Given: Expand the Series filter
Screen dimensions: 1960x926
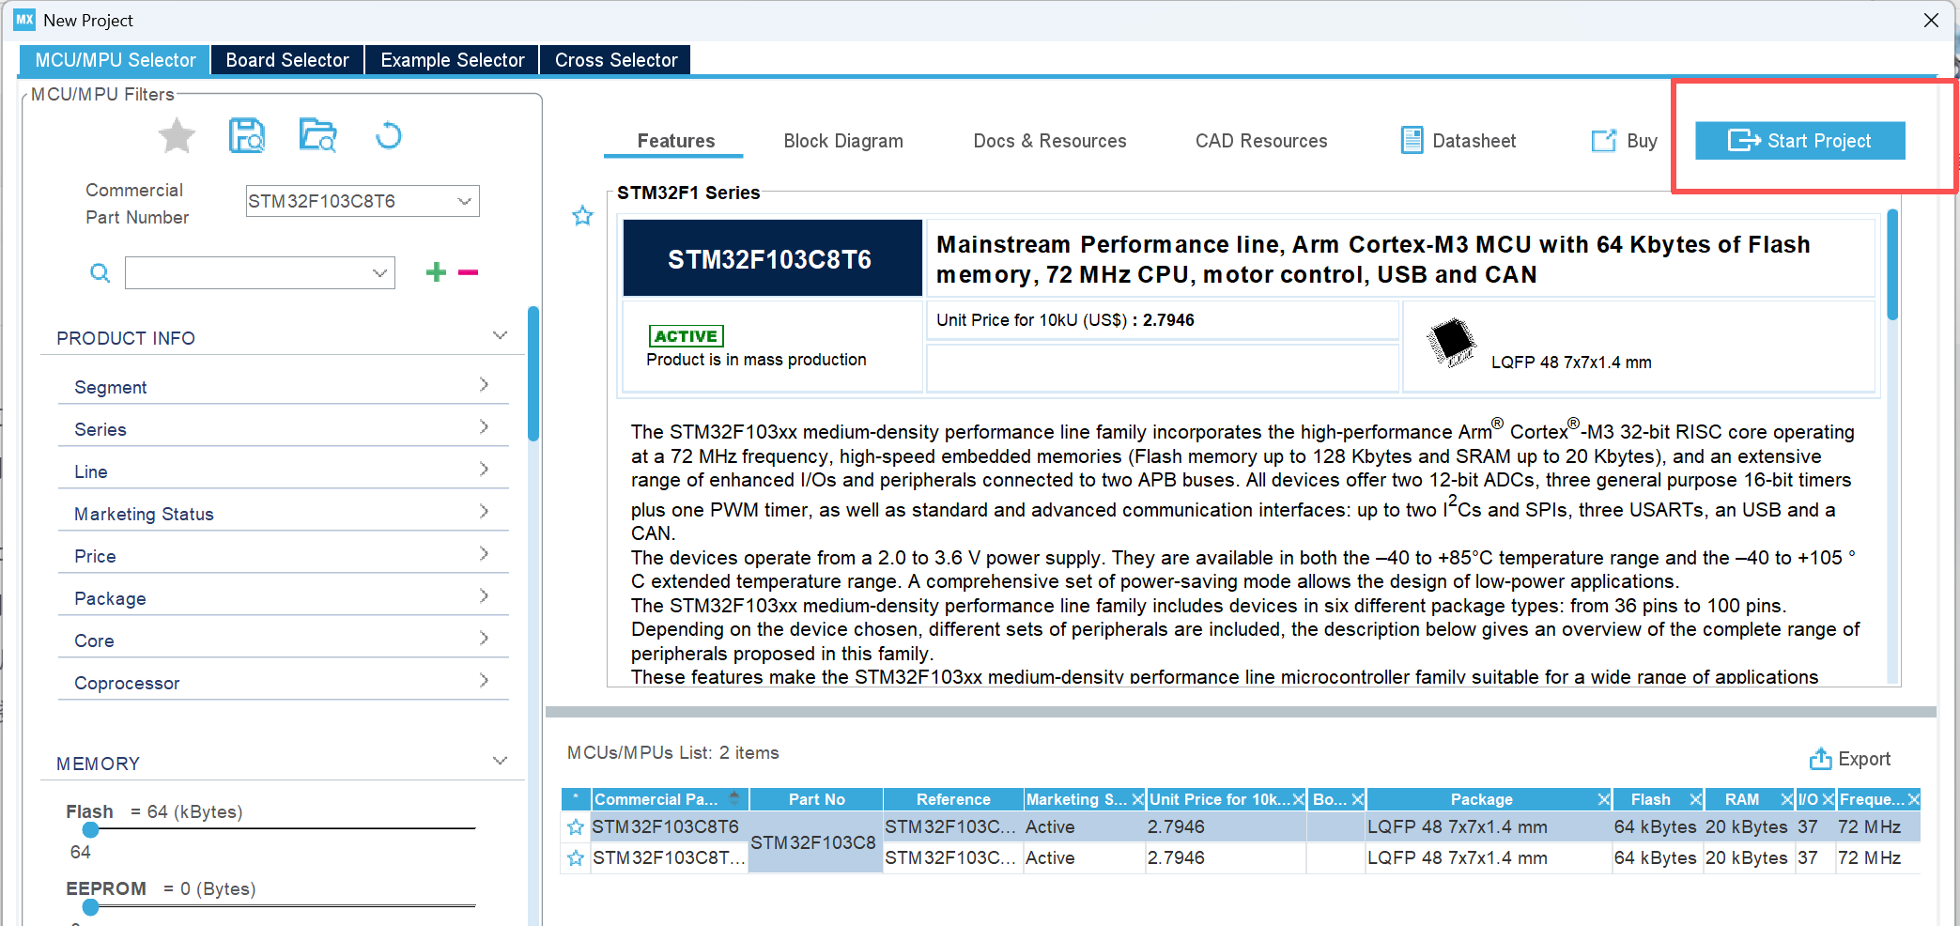Looking at the screenshot, I should tap(484, 426).
